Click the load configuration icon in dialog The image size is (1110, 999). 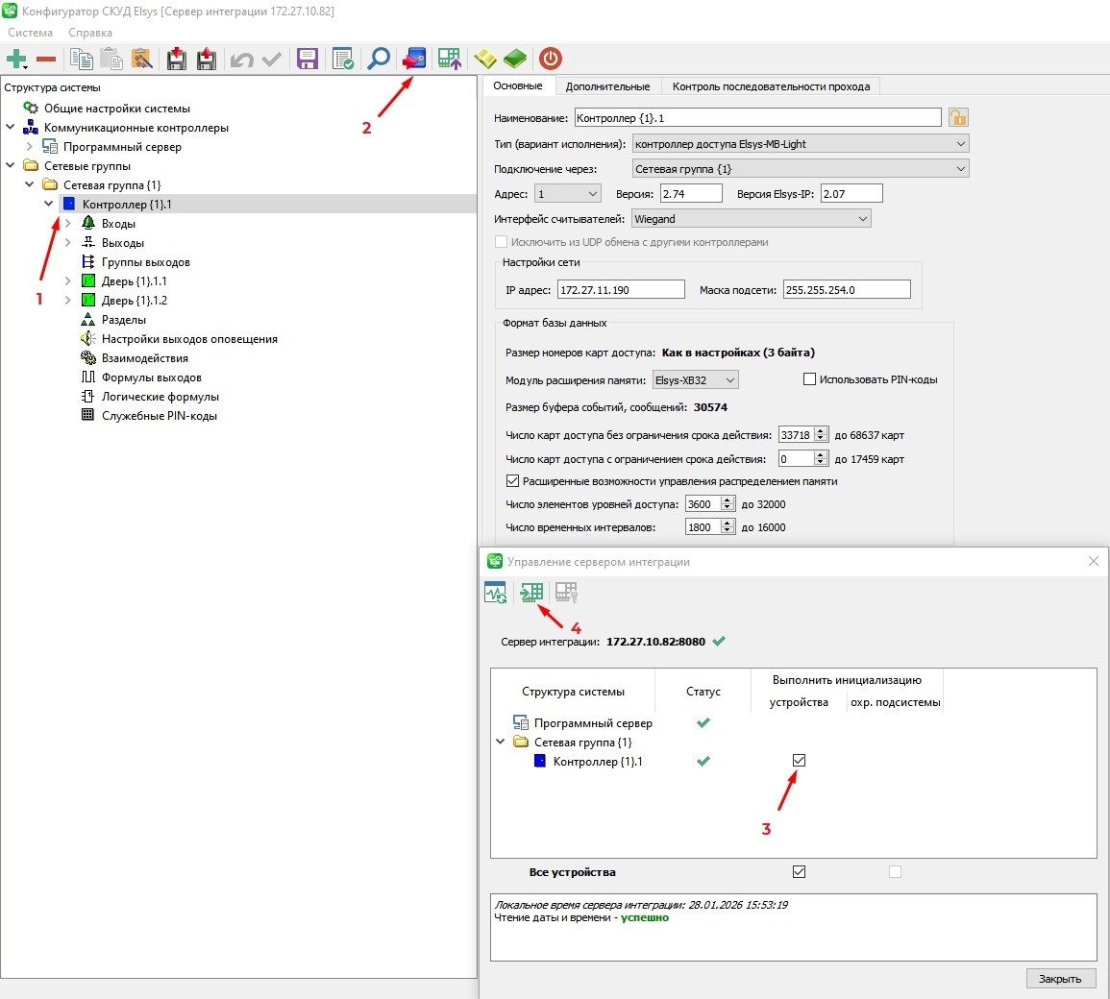click(531, 593)
